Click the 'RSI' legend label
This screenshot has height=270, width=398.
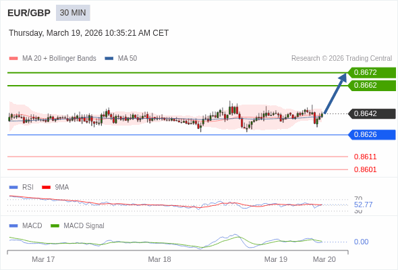pos(28,188)
